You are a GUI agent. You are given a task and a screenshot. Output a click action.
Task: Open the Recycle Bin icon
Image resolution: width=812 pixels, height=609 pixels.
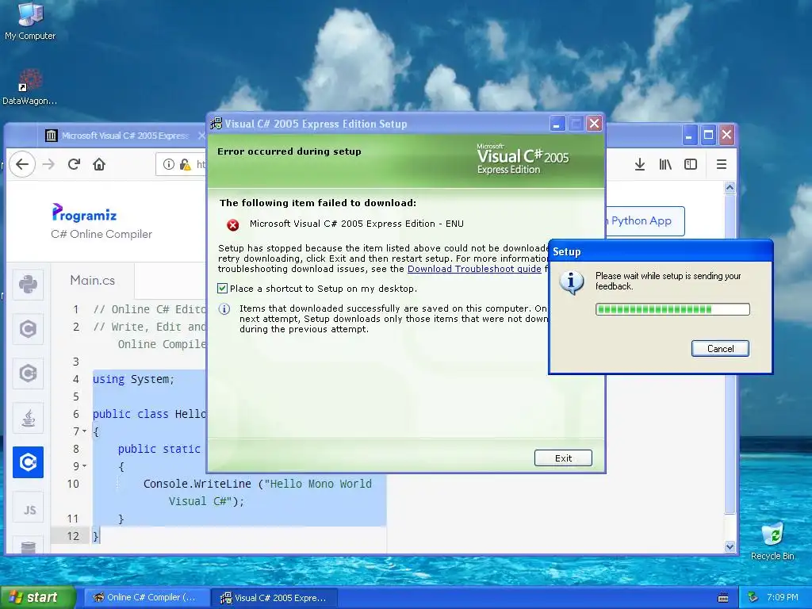(x=772, y=541)
